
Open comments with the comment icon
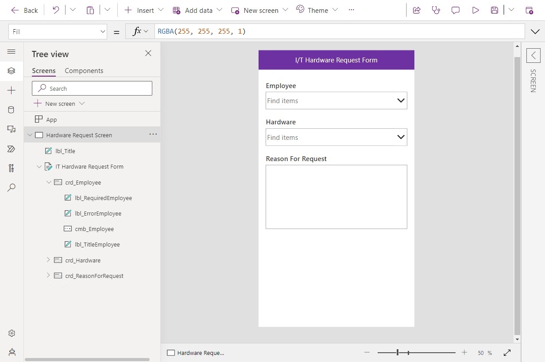(x=455, y=10)
